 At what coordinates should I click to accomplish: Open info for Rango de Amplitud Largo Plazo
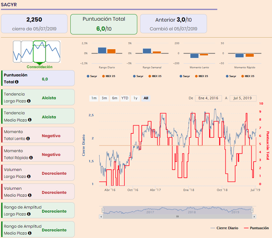[29, 214]
